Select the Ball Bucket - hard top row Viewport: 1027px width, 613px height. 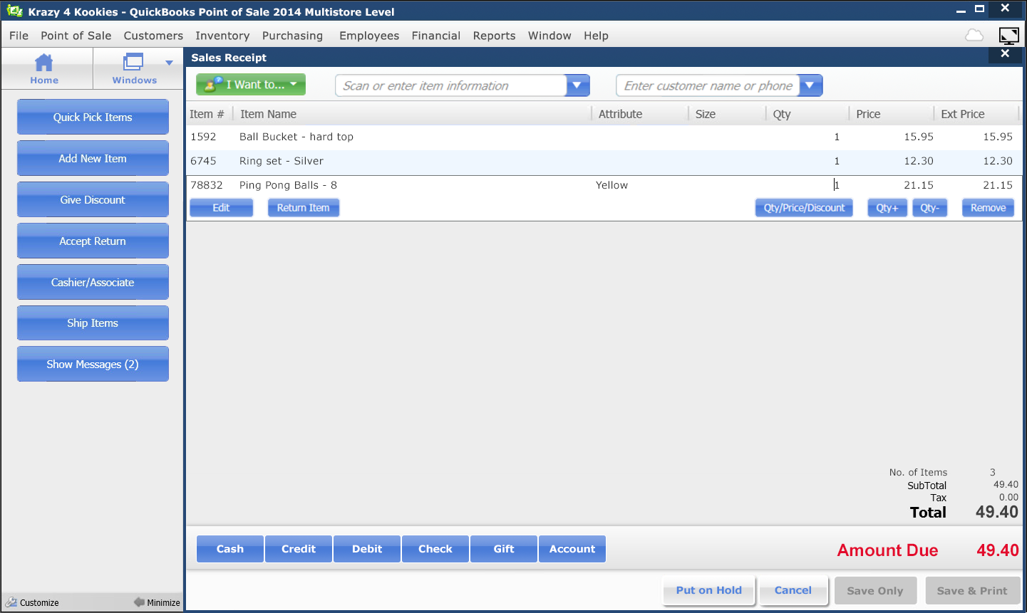604,137
